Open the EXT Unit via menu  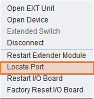[x=47, y=8]
